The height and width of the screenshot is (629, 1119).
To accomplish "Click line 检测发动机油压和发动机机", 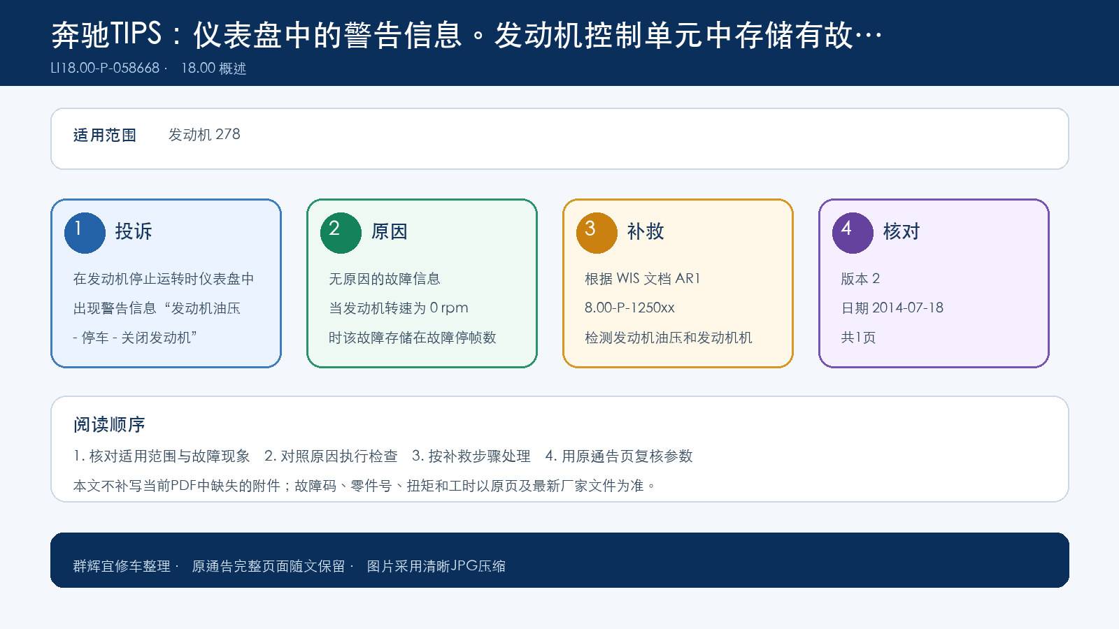I will [669, 338].
